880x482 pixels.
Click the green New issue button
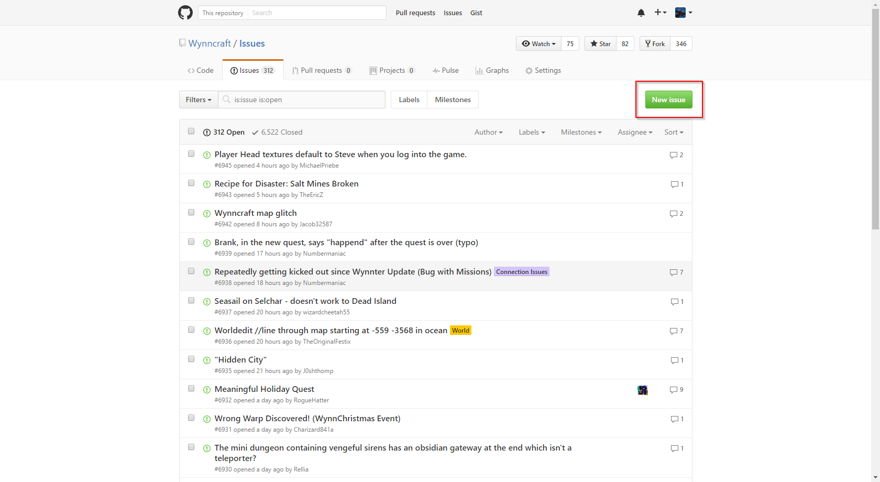point(669,100)
